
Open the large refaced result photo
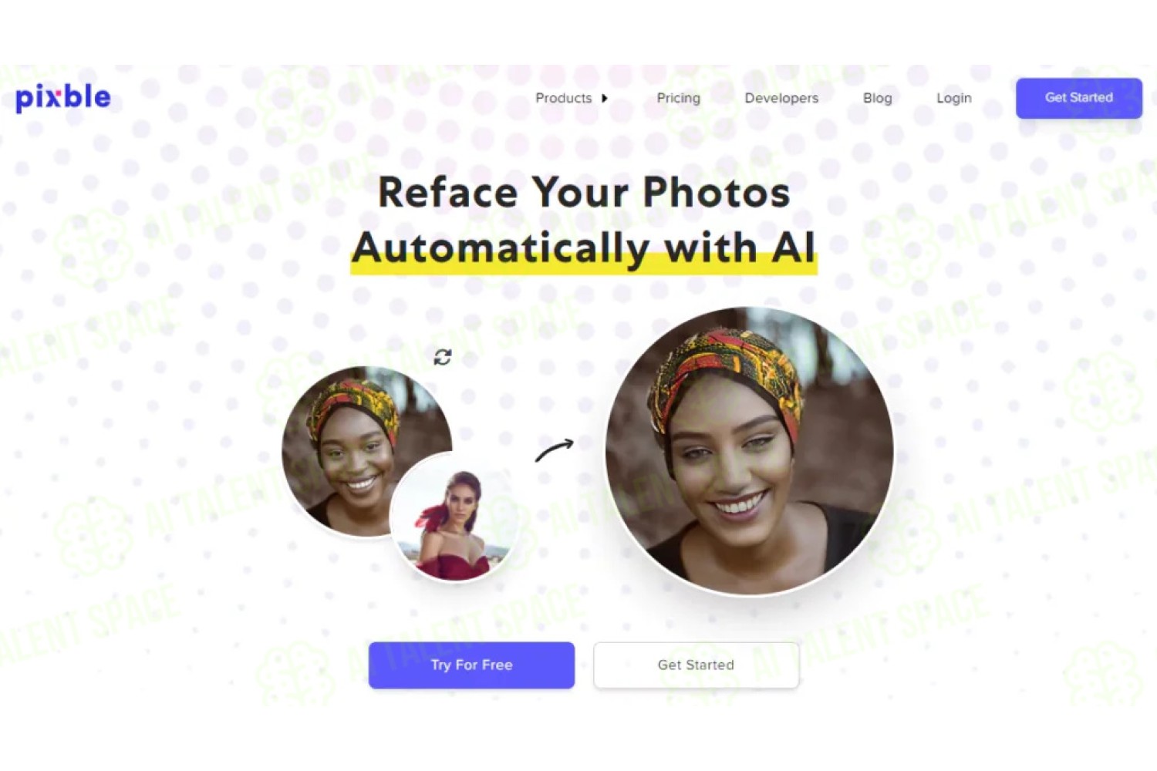coord(749,451)
